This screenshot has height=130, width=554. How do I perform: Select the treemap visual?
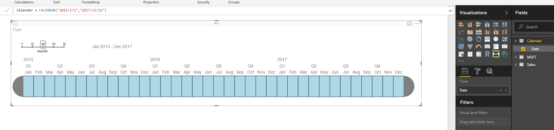[x=487, y=39]
